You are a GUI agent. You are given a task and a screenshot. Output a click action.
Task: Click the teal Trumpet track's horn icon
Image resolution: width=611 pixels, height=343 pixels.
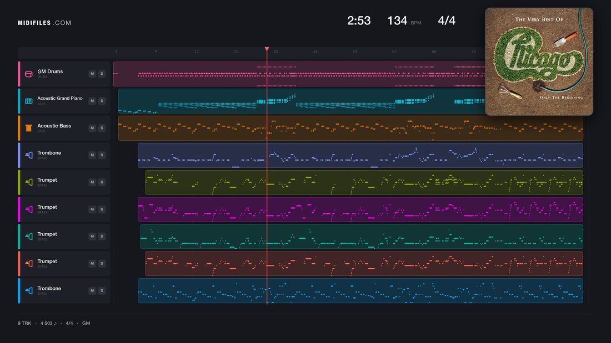point(29,237)
